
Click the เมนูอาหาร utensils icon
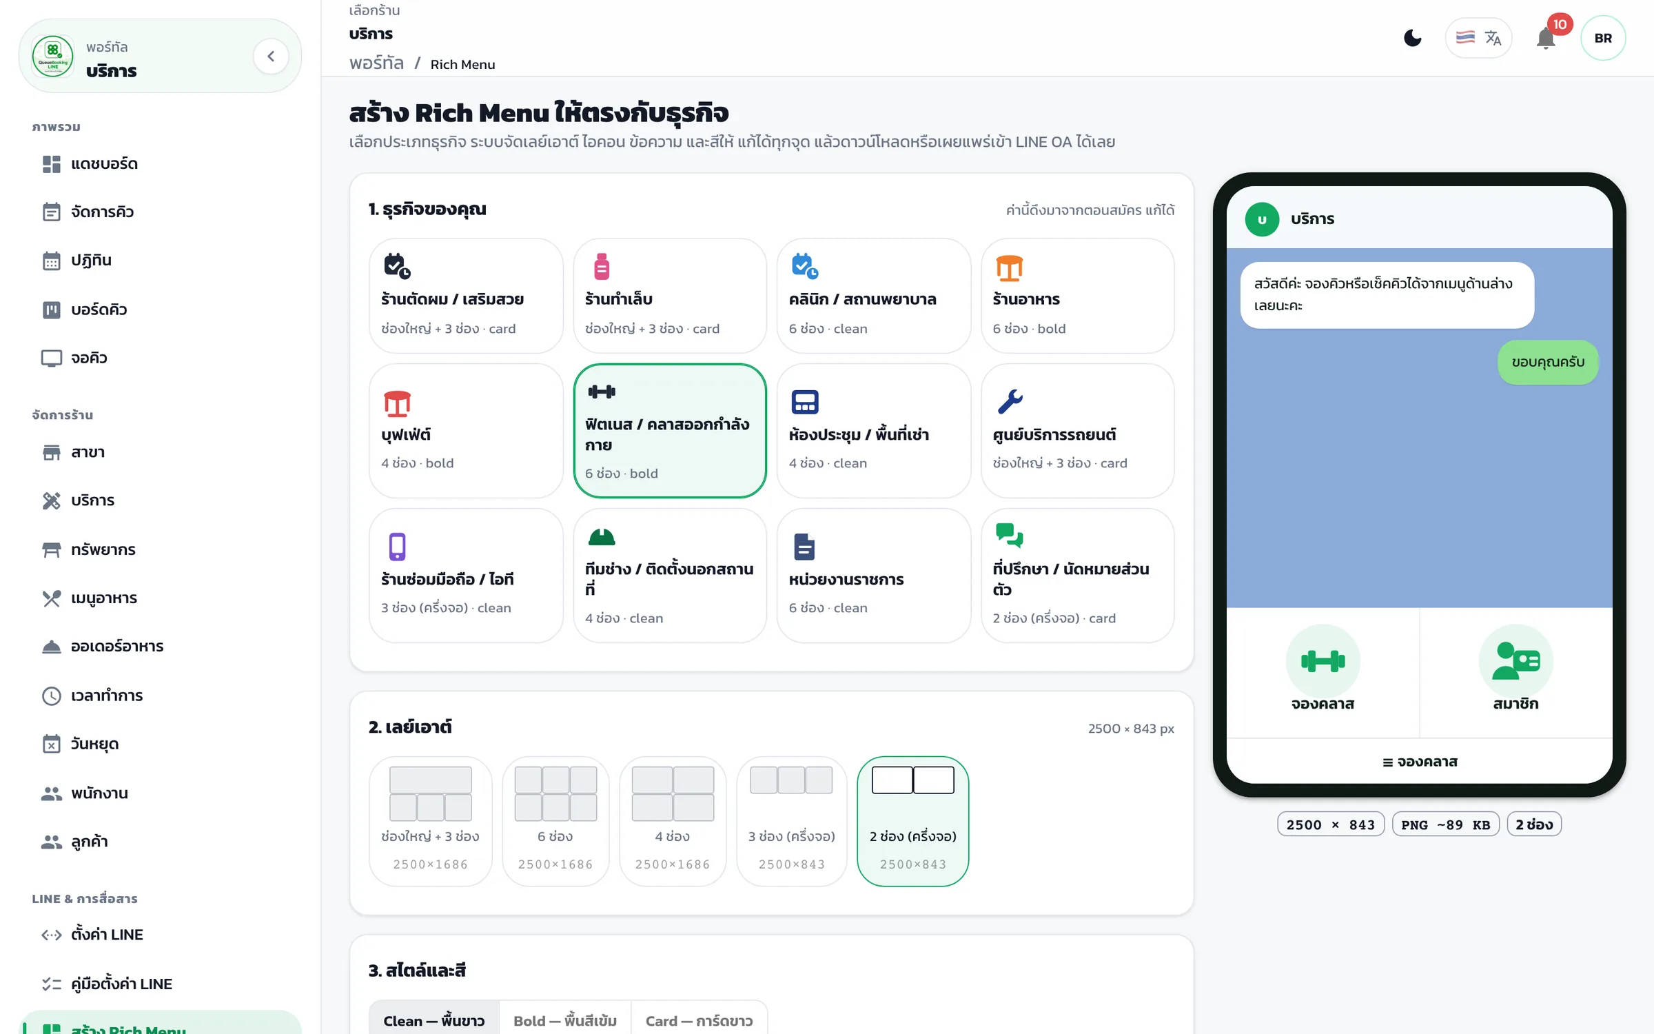(52, 598)
